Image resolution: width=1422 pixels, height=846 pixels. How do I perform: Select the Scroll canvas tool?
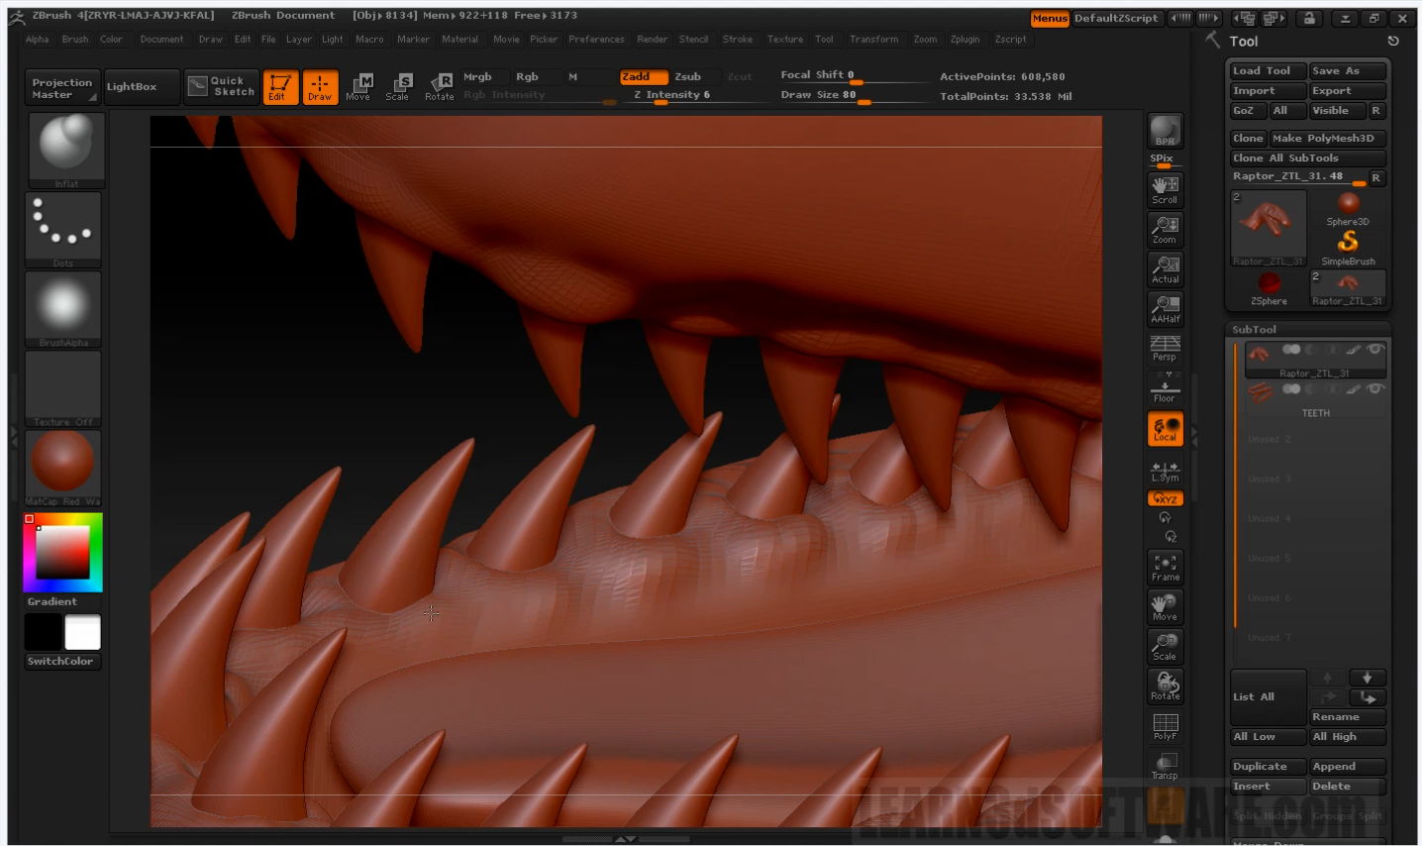(1165, 189)
